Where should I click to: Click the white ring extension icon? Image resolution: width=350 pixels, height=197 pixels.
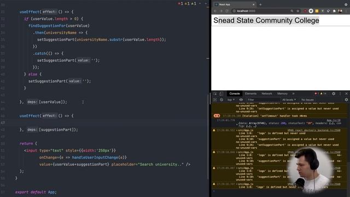click(311, 11)
